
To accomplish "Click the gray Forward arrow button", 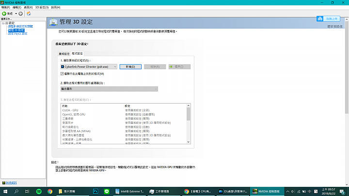I will (20, 14).
